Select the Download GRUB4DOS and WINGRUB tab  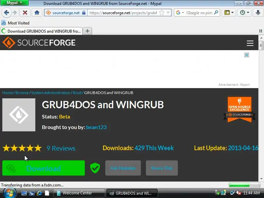[42, 31]
